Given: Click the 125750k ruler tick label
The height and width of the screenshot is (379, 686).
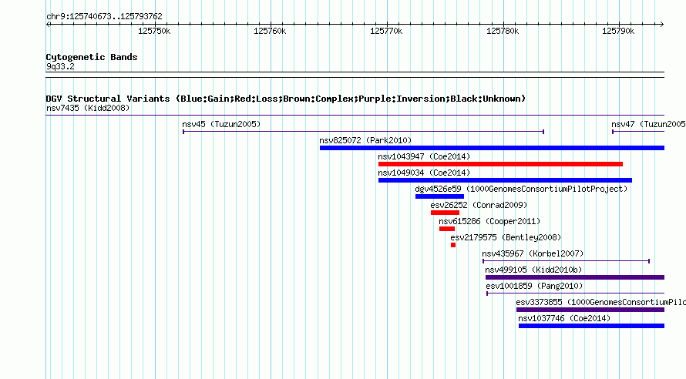Looking at the screenshot, I should [x=154, y=31].
